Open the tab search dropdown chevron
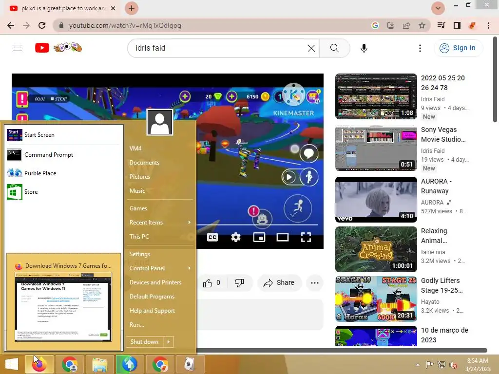Viewport: 499px width, 374px height. [438, 8]
